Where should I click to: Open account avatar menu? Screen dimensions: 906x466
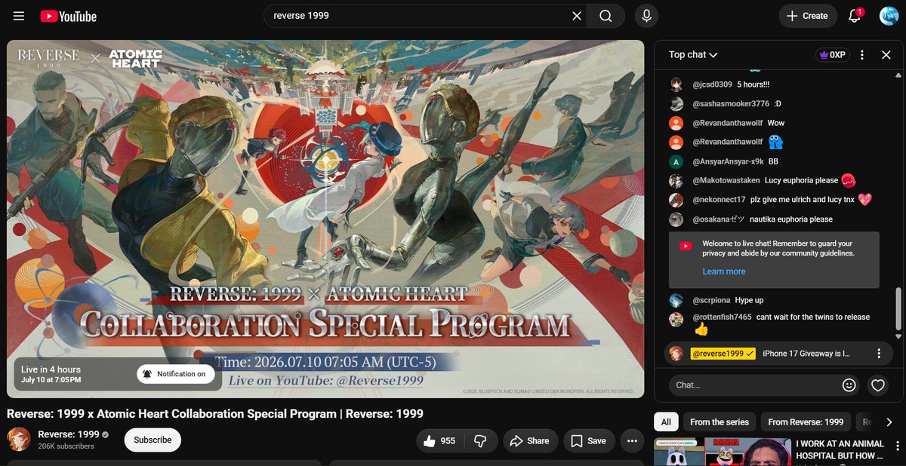pyautogui.click(x=889, y=16)
